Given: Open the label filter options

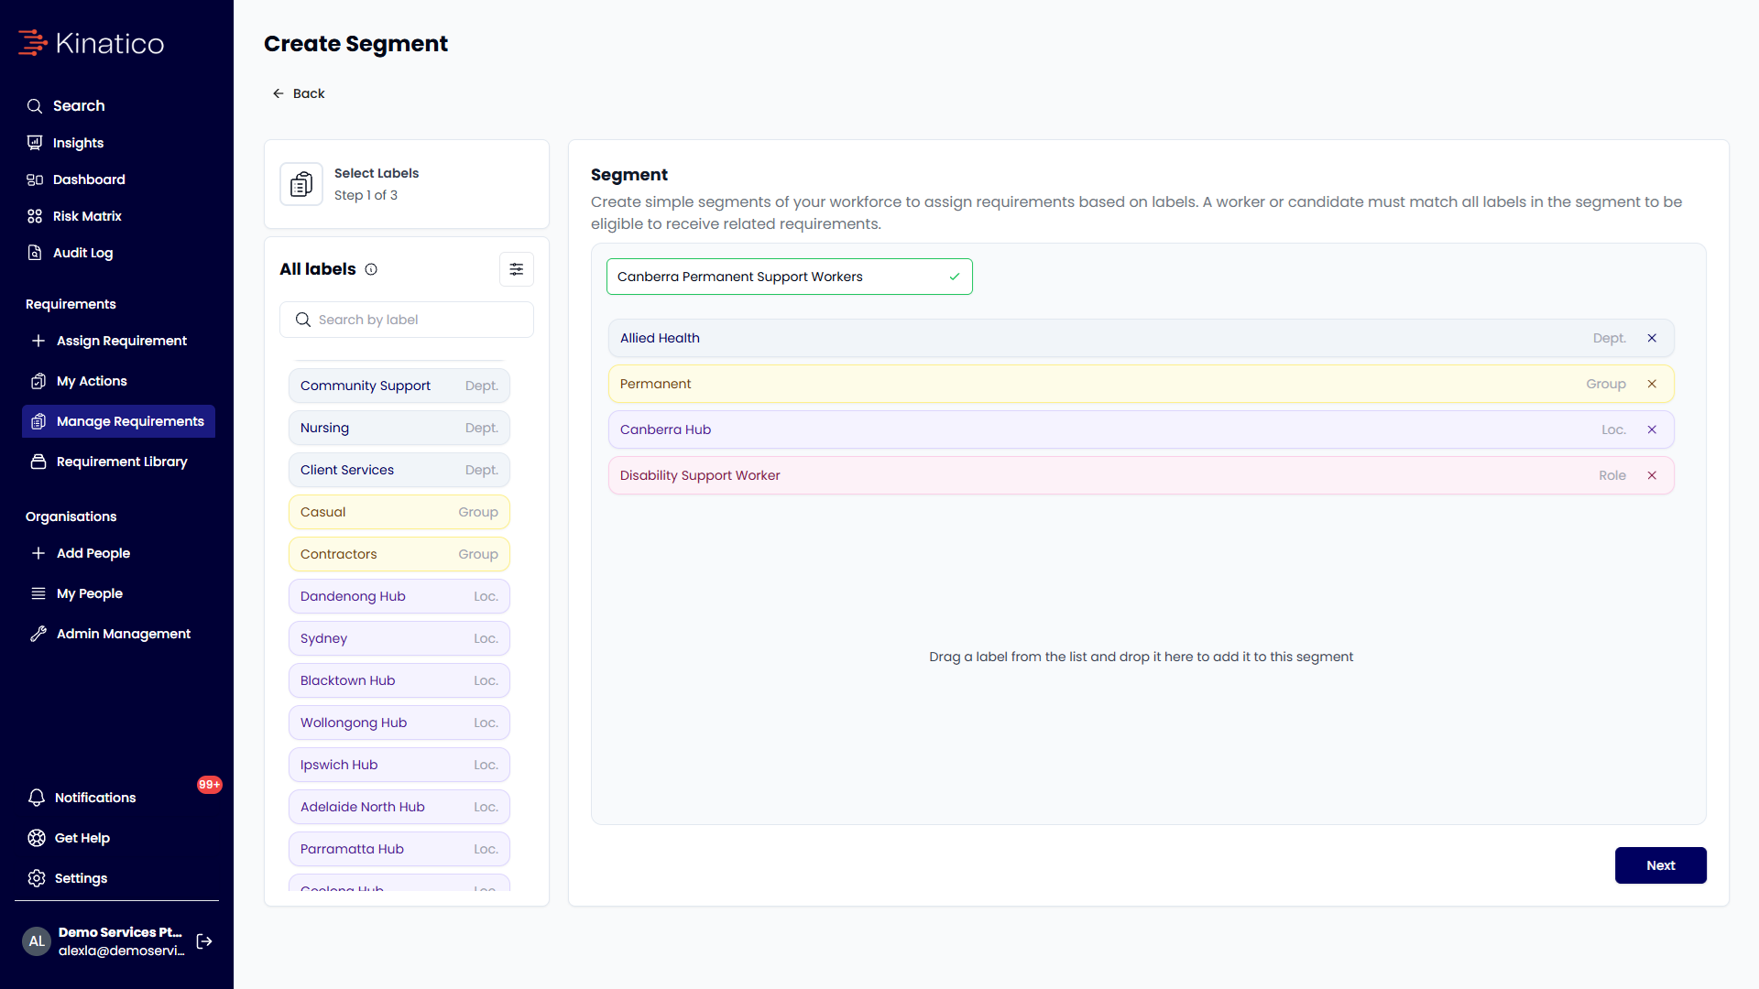Looking at the screenshot, I should point(517,269).
